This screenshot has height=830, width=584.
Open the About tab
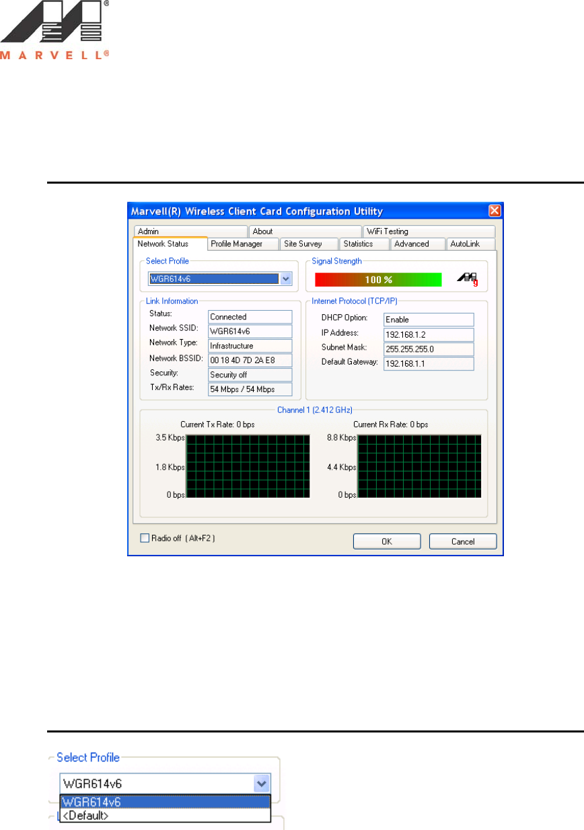pyautogui.click(x=305, y=231)
